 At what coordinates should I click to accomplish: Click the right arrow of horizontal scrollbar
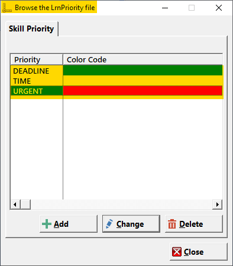point(218,204)
